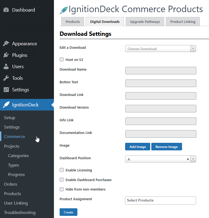Screen dimensions: 209x218
Task: Open Categories under Projects
Action: pyautogui.click(x=18, y=156)
